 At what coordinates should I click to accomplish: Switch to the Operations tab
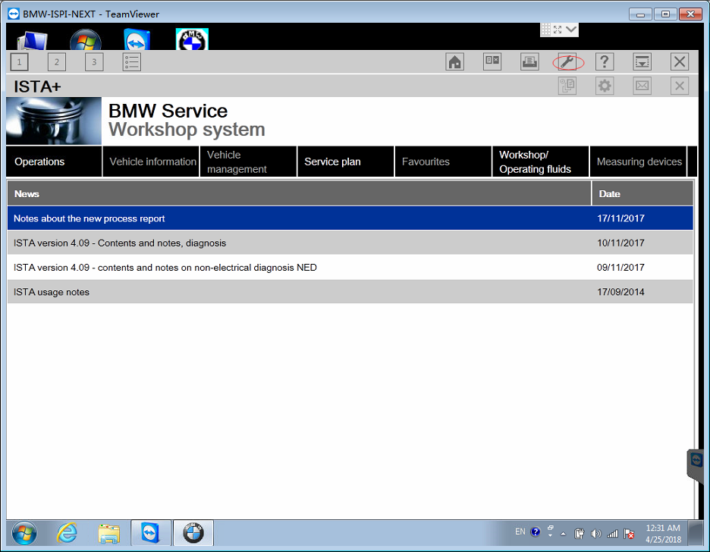[54, 162]
